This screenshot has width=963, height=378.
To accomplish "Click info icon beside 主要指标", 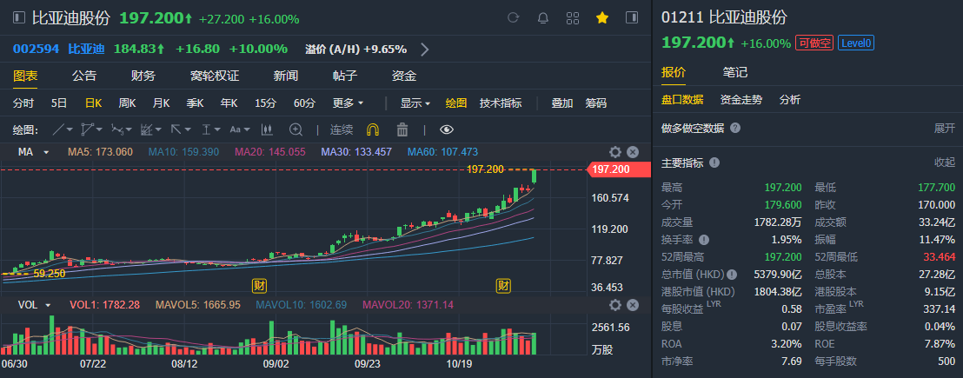I will point(714,162).
